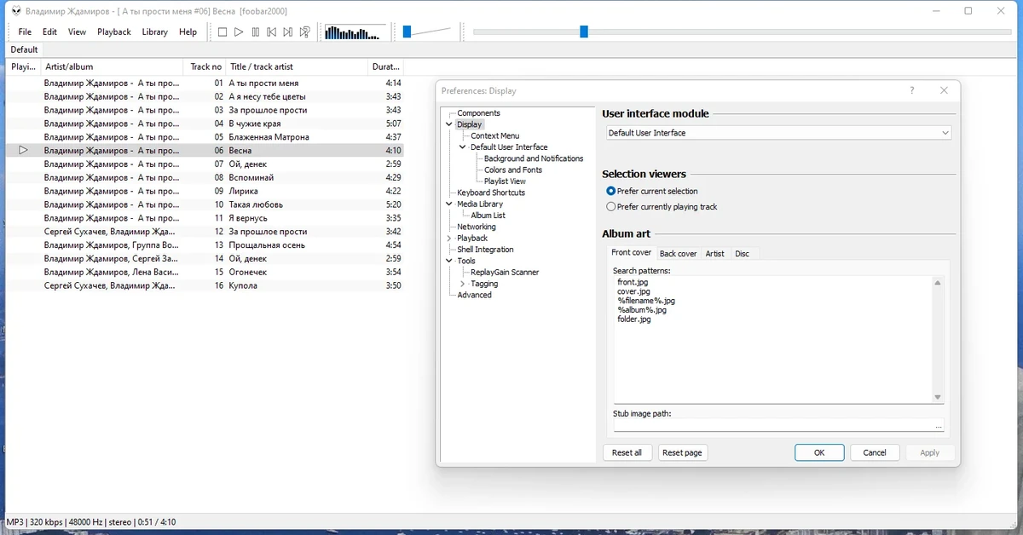
Task: Select the Default playlist tab
Action: 24,49
